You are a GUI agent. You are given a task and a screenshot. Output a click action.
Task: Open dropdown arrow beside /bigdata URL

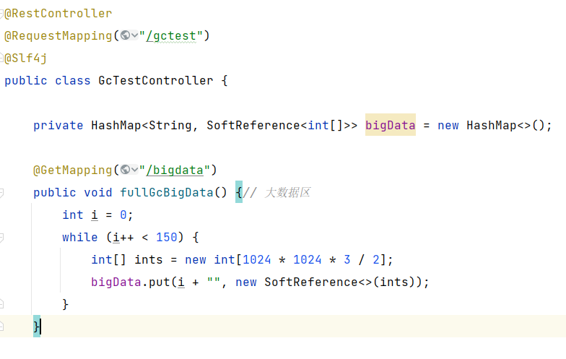pos(134,170)
